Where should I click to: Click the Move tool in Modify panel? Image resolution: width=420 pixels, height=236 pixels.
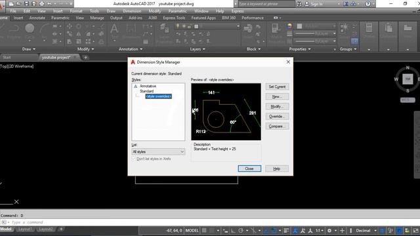pyautogui.click(x=70, y=26)
